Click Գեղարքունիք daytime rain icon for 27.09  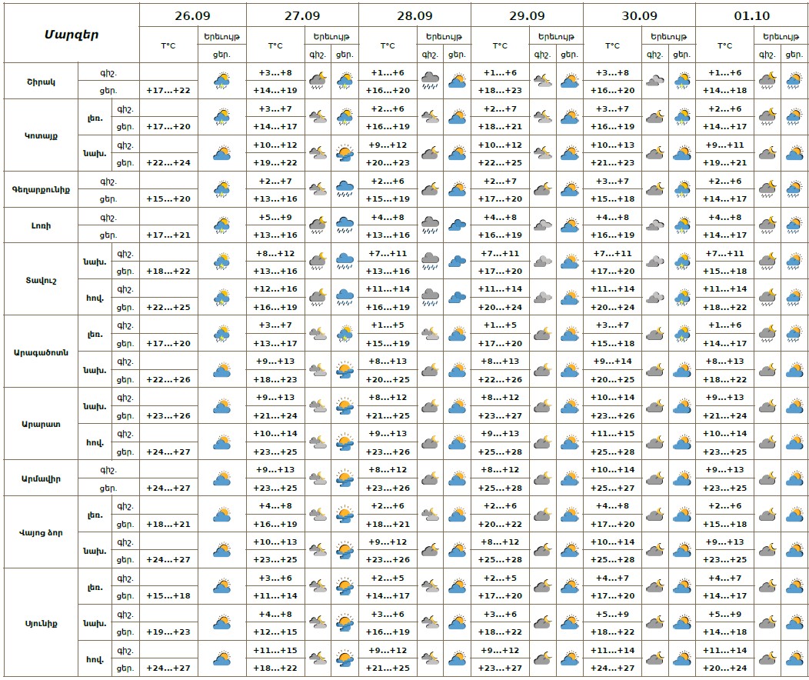click(x=345, y=189)
